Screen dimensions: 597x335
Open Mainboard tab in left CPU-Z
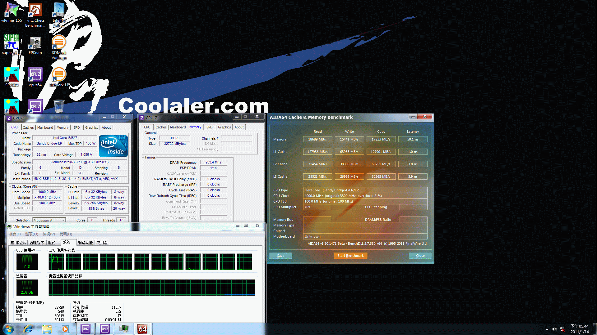point(45,127)
